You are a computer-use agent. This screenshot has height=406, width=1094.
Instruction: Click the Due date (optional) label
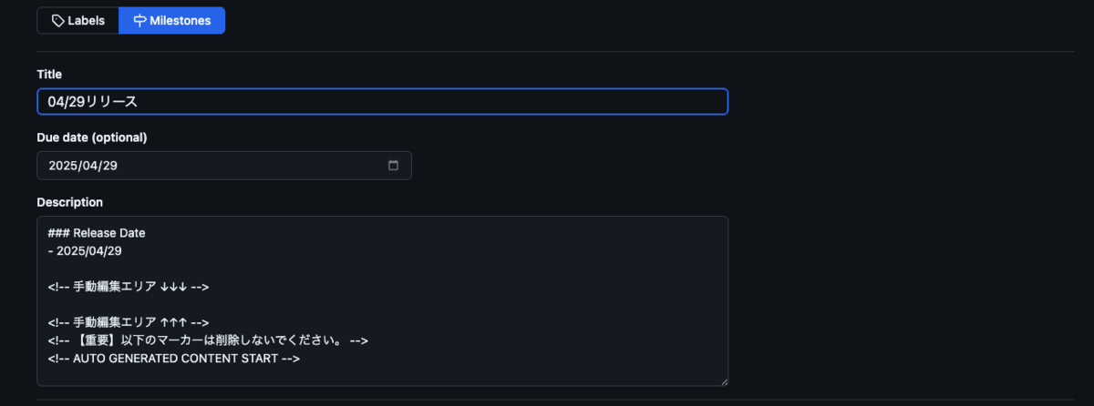click(x=92, y=137)
